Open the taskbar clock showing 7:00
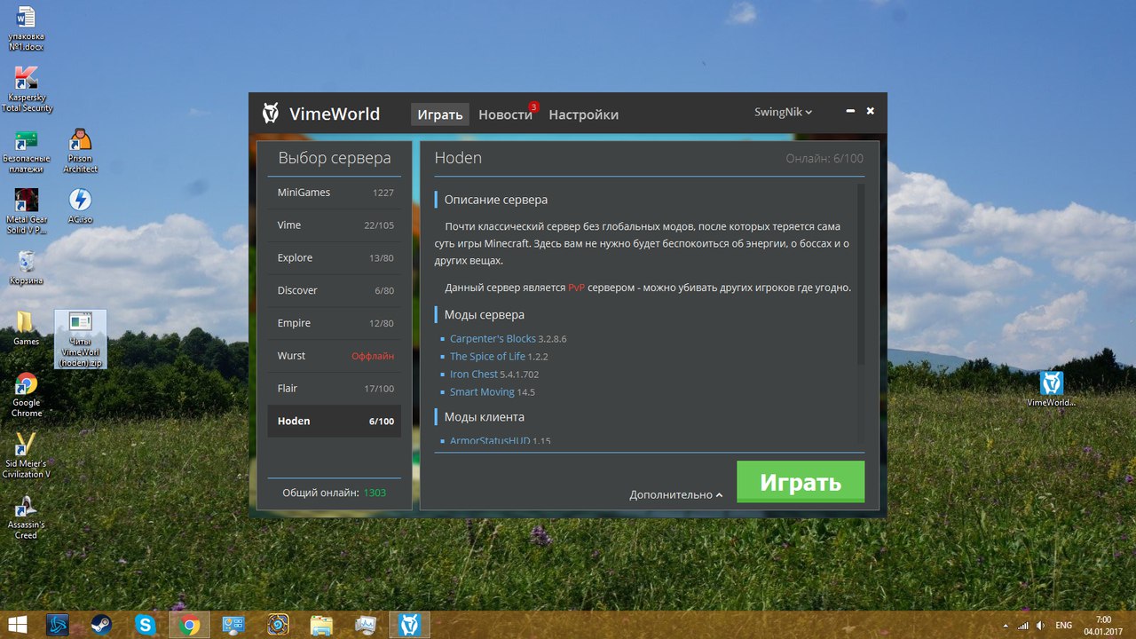Screen dimensions: 1136x639 click(1103, 625)
